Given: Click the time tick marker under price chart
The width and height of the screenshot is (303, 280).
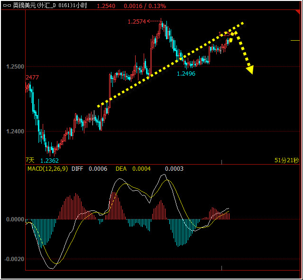Looking at the screenshot, I should 221,162.
